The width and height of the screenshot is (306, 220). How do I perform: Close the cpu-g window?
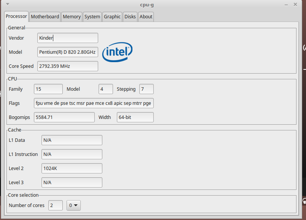click(x=295, y=4)
